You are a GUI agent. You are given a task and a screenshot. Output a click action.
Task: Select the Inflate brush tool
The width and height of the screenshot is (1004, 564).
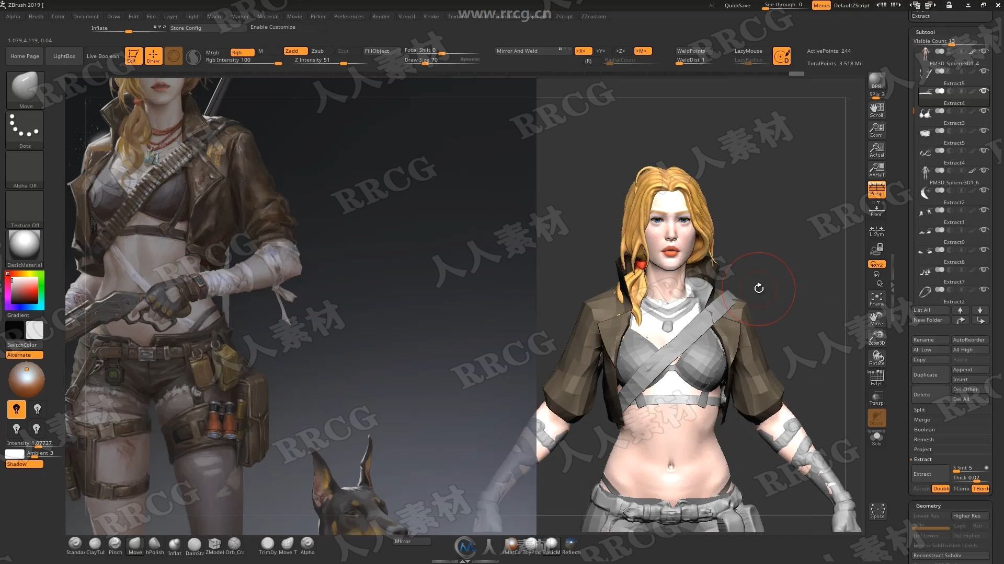175,545
